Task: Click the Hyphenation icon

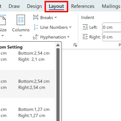Action: pyautogui.click(x=35, y=37)
